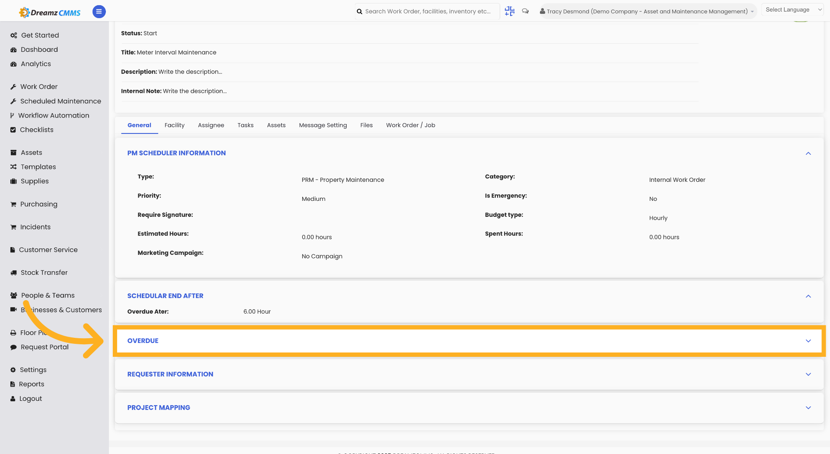Screen dimensions: 830x454
Task: Open Stock Transfer sidebar link
Action: pos(44,273)
